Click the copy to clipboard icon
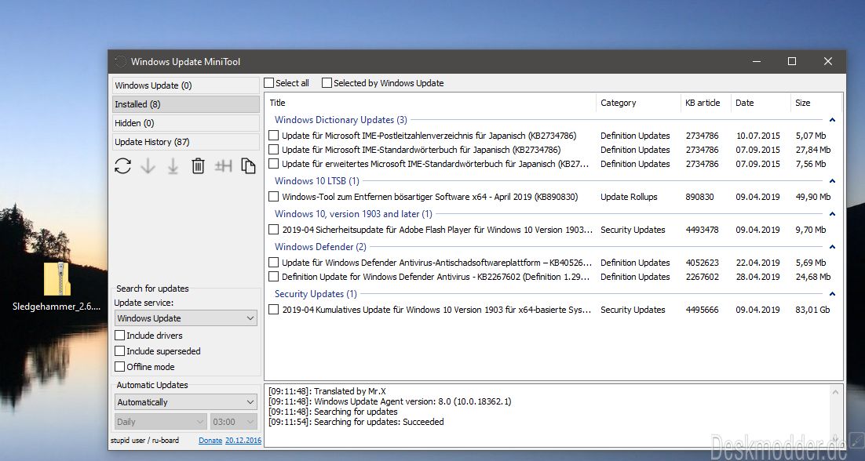Viewport: 865px width, 461px height. coord(248,165)
